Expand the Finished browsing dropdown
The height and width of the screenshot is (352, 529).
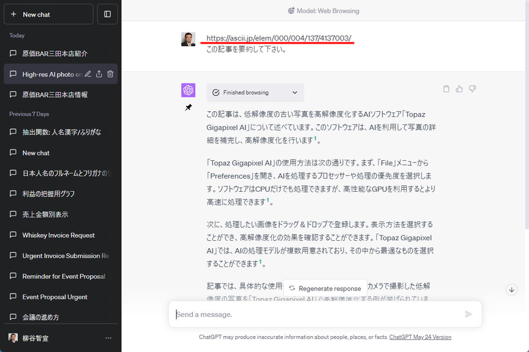(255, 93)
